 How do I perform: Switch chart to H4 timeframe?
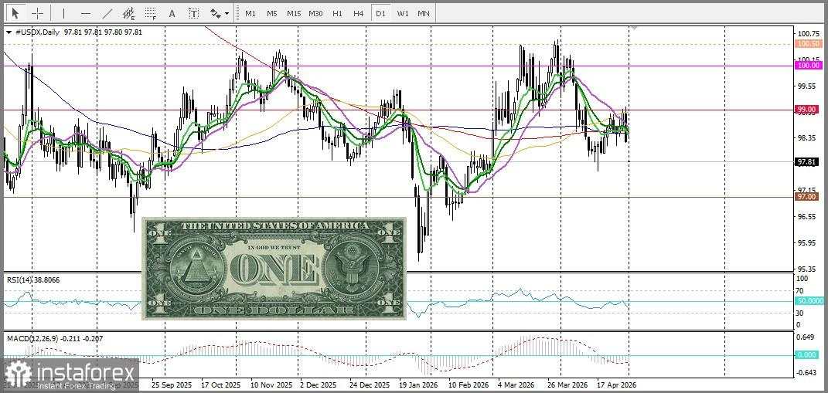pos(359,13)
